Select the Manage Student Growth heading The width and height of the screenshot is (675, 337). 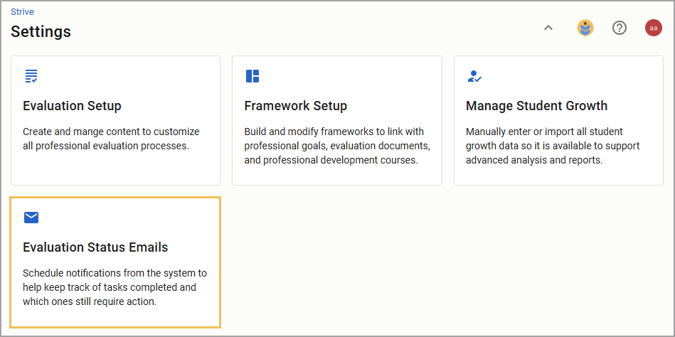pyautogui.click(x=536, y=105)
